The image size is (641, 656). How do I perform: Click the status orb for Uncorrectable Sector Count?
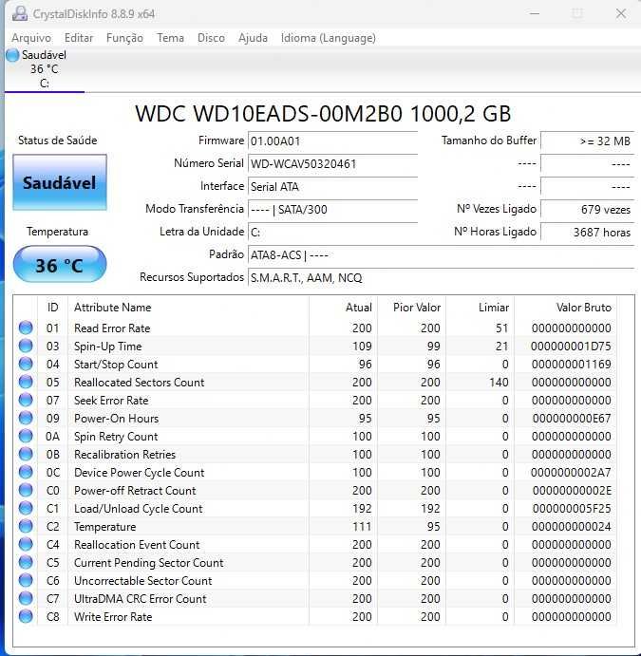coord(26,580)
